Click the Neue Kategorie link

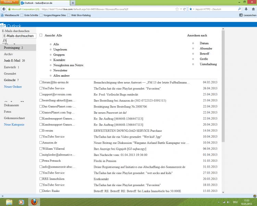point(14,125)
